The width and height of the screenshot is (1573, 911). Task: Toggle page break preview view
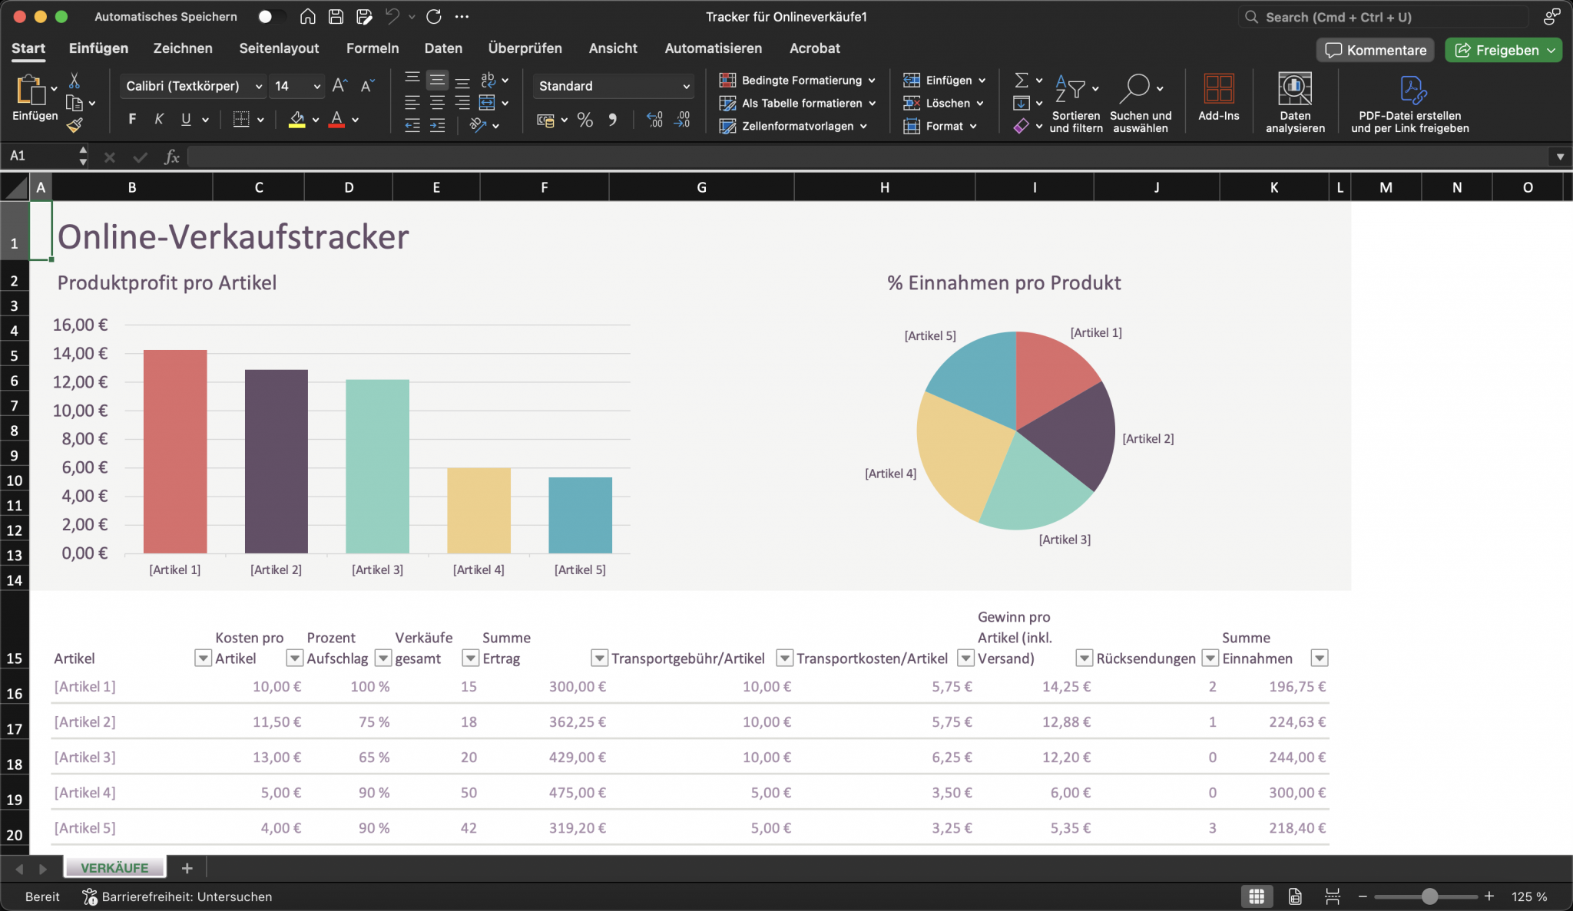[1333, 896]
